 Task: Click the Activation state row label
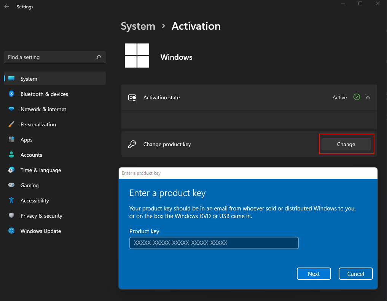click(x=161, y=97)
